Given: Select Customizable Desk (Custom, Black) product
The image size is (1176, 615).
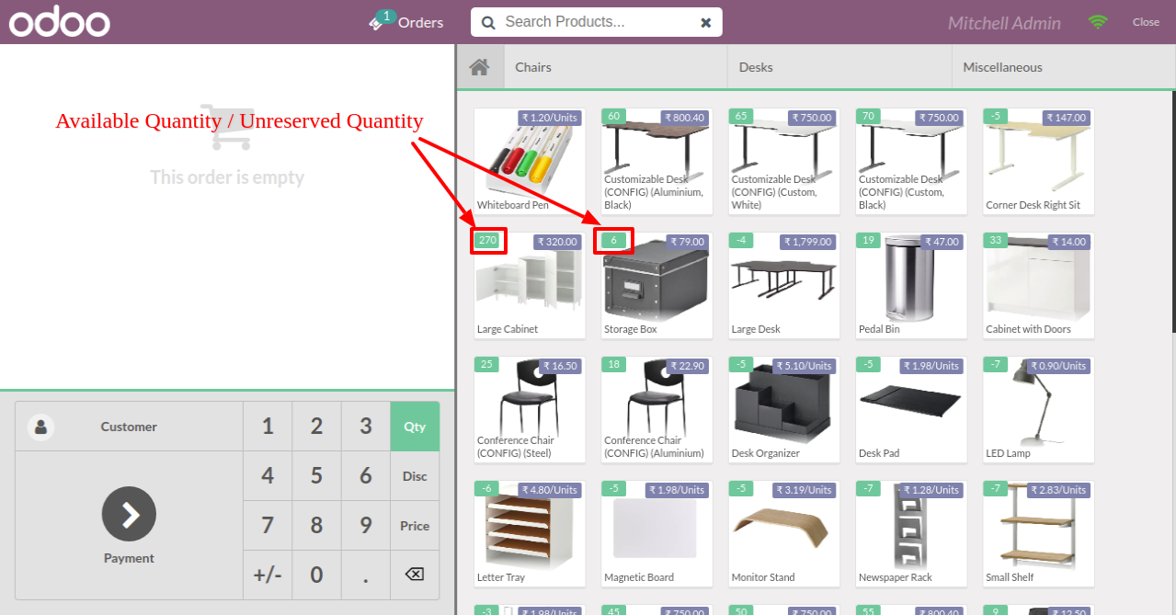Looking at the screenshot, I should [x=911, y=161].
